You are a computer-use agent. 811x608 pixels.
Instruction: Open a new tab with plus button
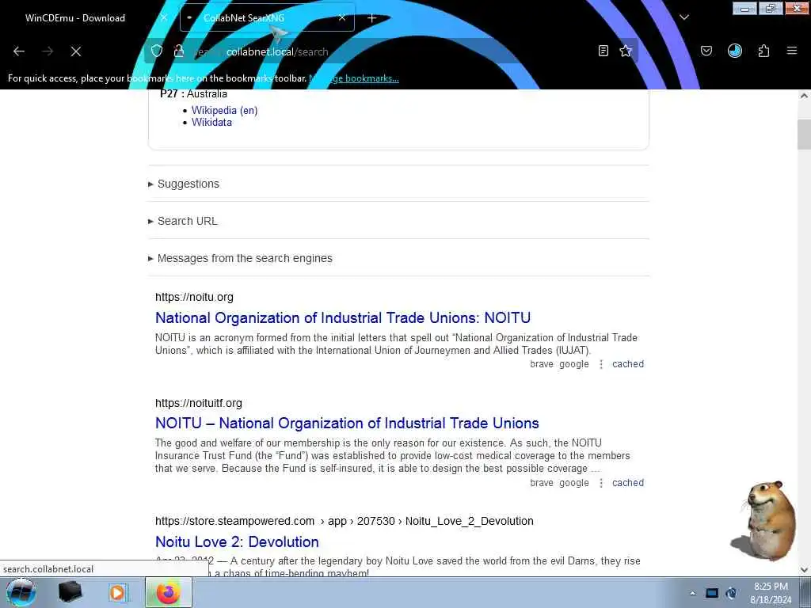click(371, 18)
